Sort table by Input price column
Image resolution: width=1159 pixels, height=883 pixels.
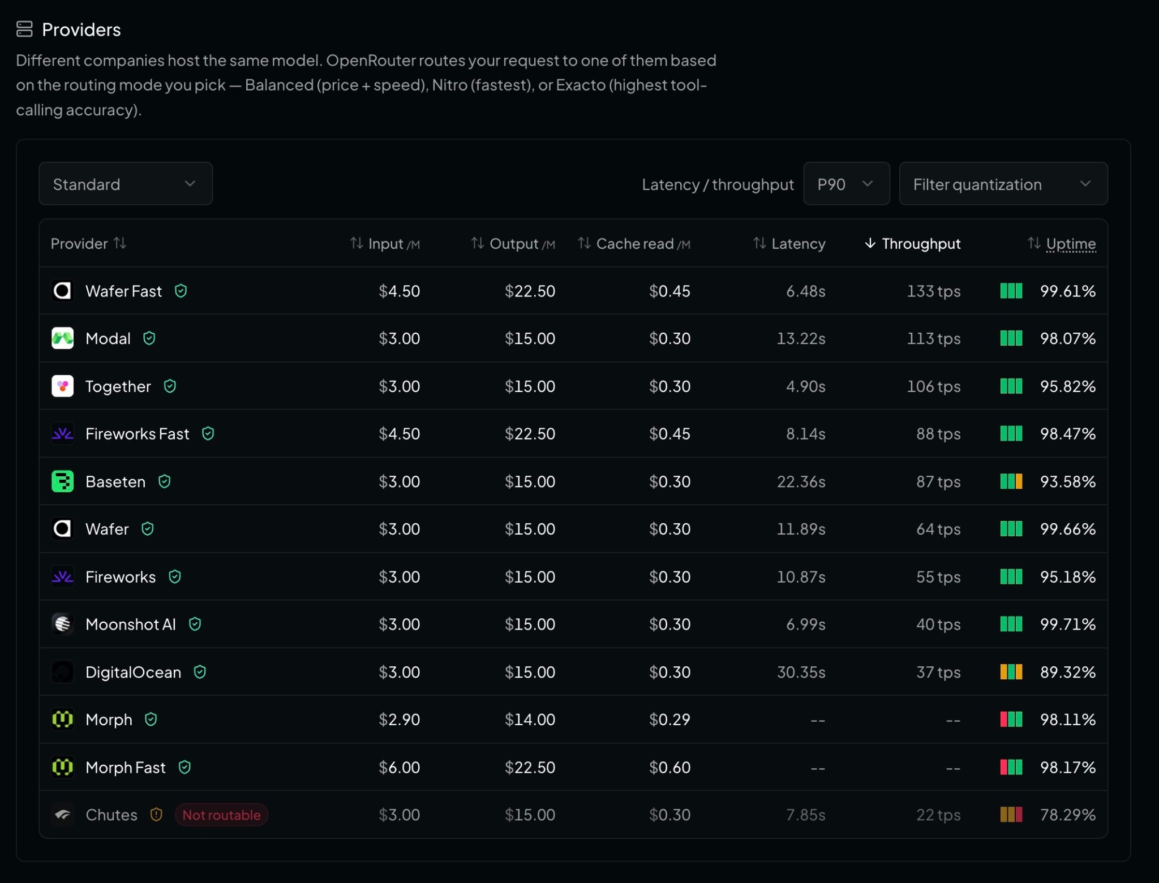click(x=385, y=243)
